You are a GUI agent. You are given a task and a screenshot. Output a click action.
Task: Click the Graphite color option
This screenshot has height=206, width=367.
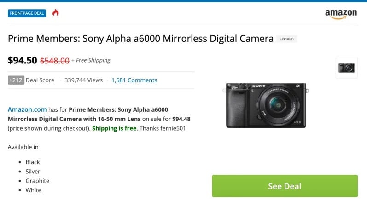pyautogui.click(x=37, y=181)
